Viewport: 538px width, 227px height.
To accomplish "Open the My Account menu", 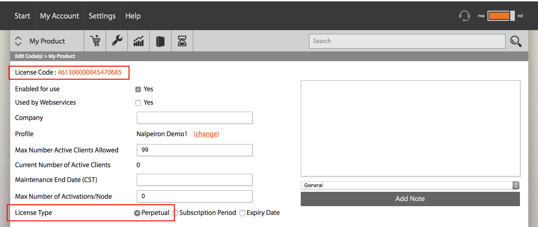I will tap(59, 16).
